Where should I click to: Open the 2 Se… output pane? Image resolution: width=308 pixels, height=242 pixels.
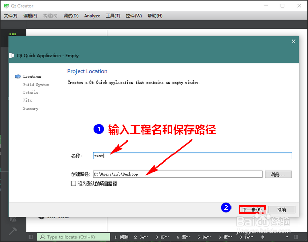coord(141,237)
